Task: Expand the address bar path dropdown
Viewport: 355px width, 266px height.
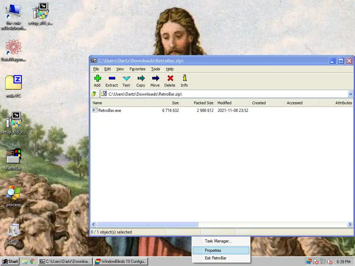Action: click(x=350, y=94)
